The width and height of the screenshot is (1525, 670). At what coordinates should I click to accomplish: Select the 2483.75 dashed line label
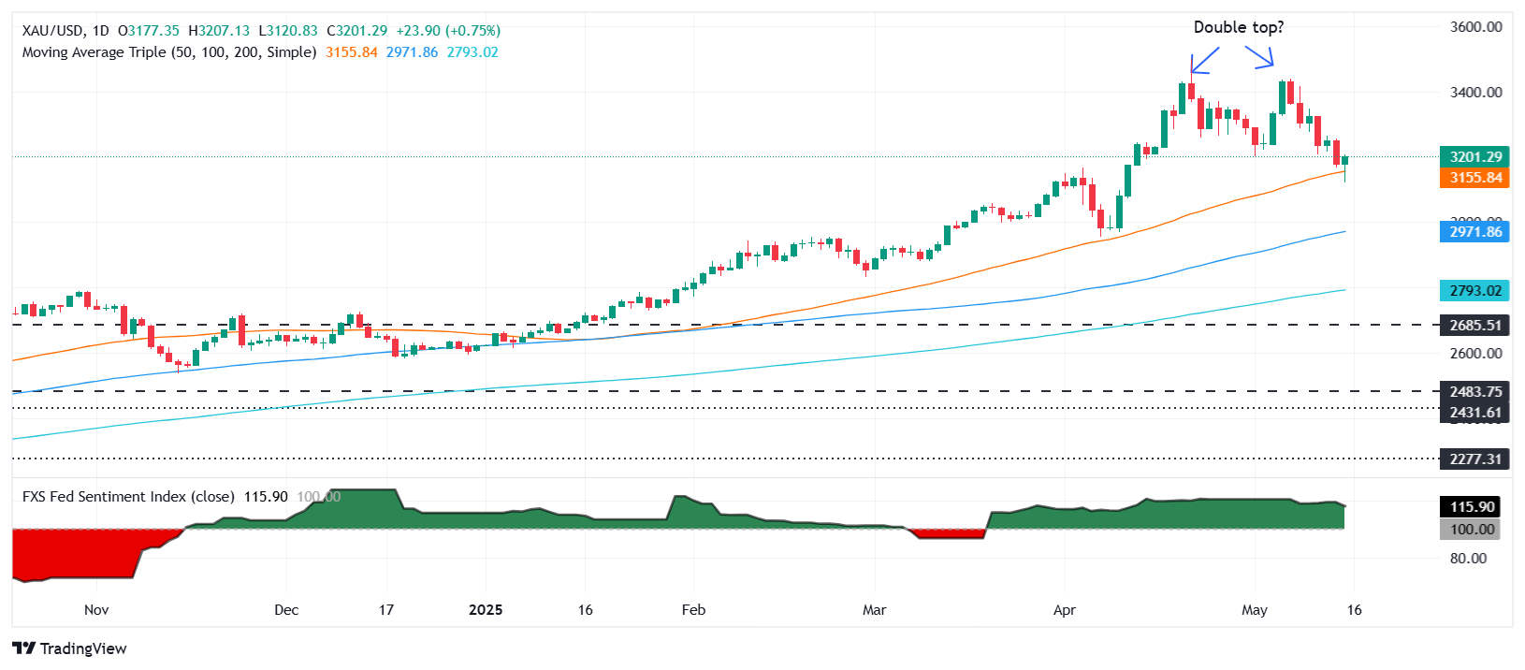click(x=1474, y=392)
